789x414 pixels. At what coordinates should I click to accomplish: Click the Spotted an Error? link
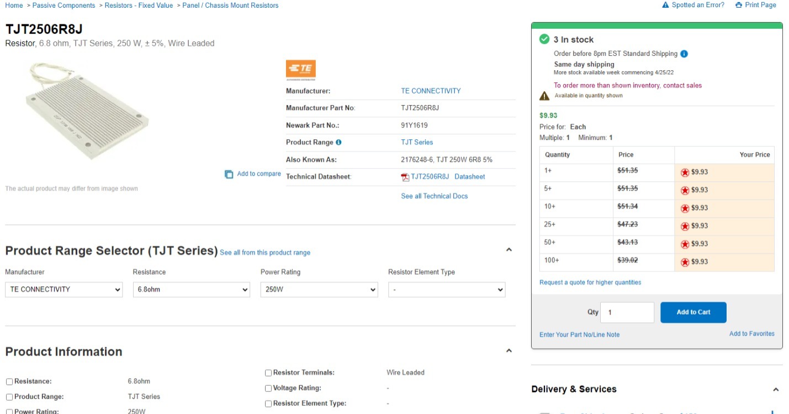click(x=698, y=5)
